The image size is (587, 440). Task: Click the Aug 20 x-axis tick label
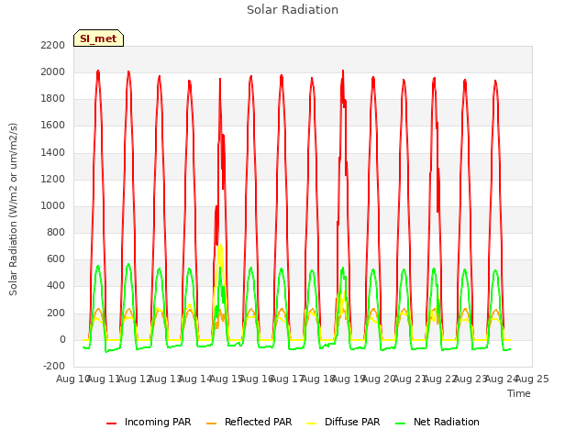click(x=379, y=379)
